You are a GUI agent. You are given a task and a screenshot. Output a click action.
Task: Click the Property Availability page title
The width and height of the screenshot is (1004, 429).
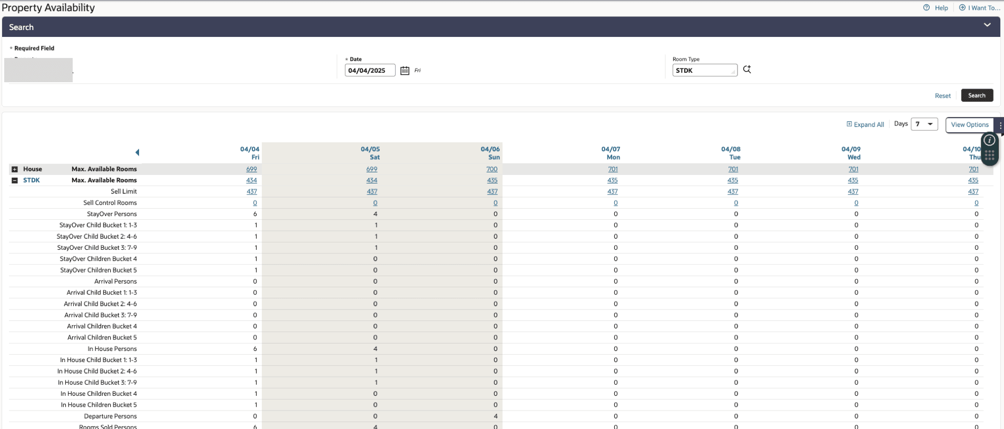pyautogui.click(x=48, y=8)
